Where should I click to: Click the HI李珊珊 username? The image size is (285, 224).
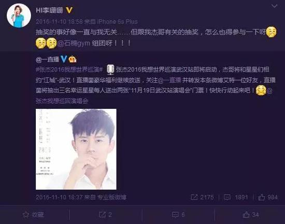click(x=49, y=10)
